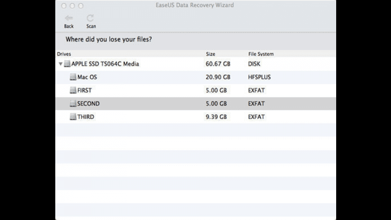
Task: Click the THIRD partition drive icon
Action: coord(73,117)
